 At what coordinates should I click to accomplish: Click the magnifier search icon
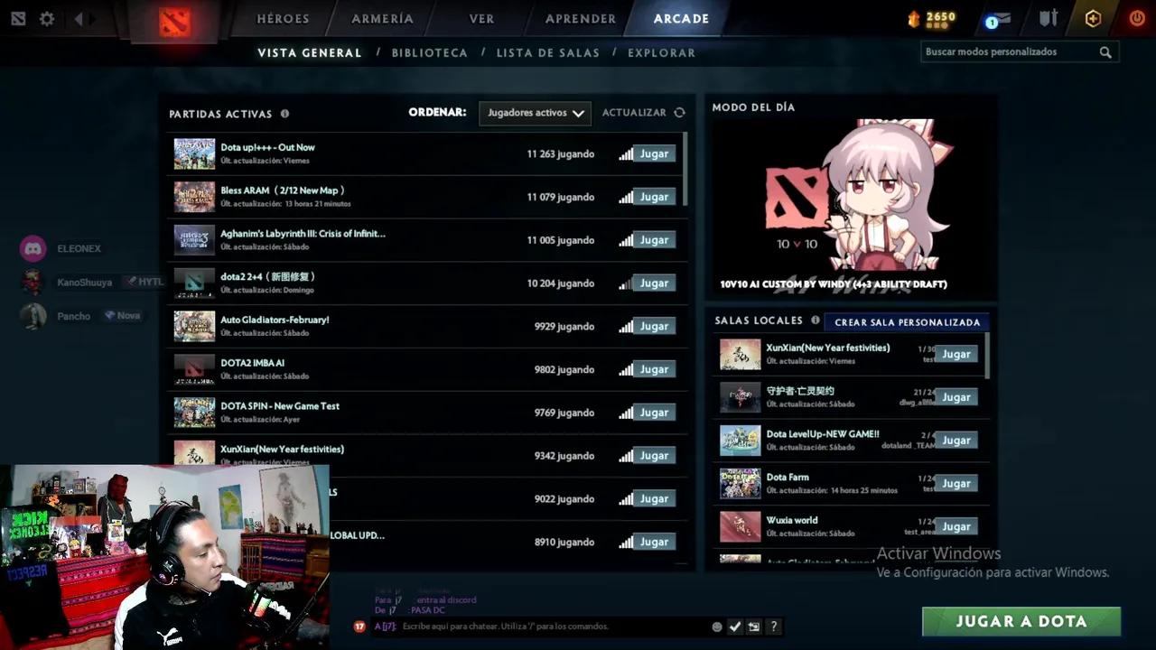pyautogui.click(x=1105, y=52)
